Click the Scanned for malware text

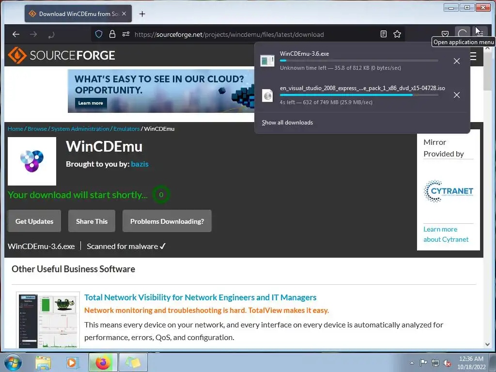click(126, 246)
